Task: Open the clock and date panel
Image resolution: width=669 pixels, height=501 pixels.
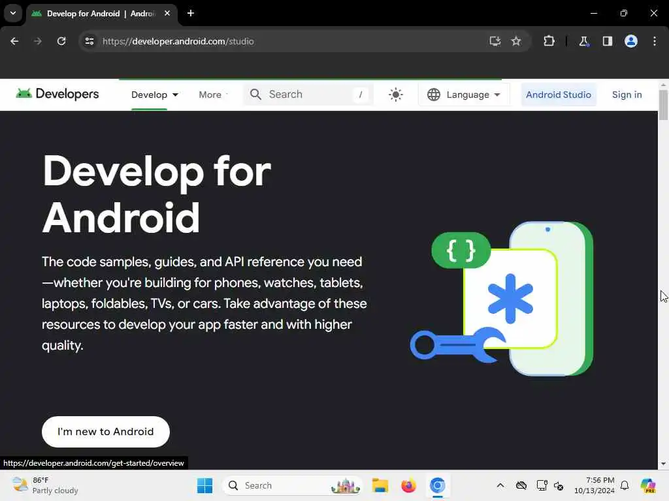Action: click(x=595, y=485)
